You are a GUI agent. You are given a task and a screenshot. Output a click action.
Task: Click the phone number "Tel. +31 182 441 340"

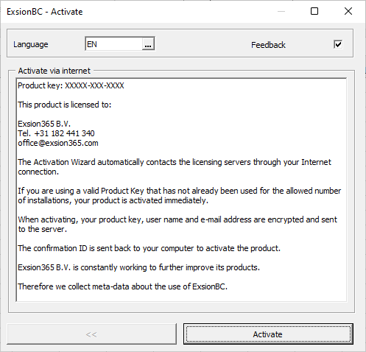(x=56, y=133)
